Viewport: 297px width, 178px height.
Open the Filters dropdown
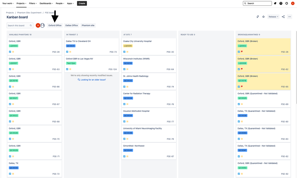[x=33, y=3]
